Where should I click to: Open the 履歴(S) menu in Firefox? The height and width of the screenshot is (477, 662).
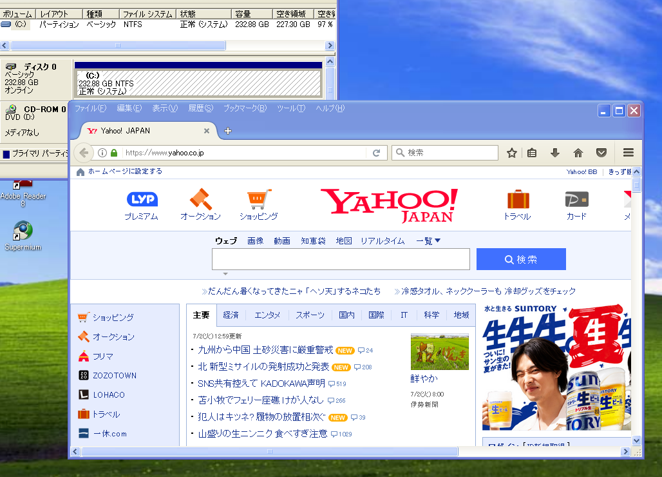[x=200, y=108]
